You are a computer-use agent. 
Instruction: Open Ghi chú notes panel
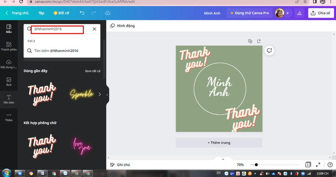(x=120, y=165)
